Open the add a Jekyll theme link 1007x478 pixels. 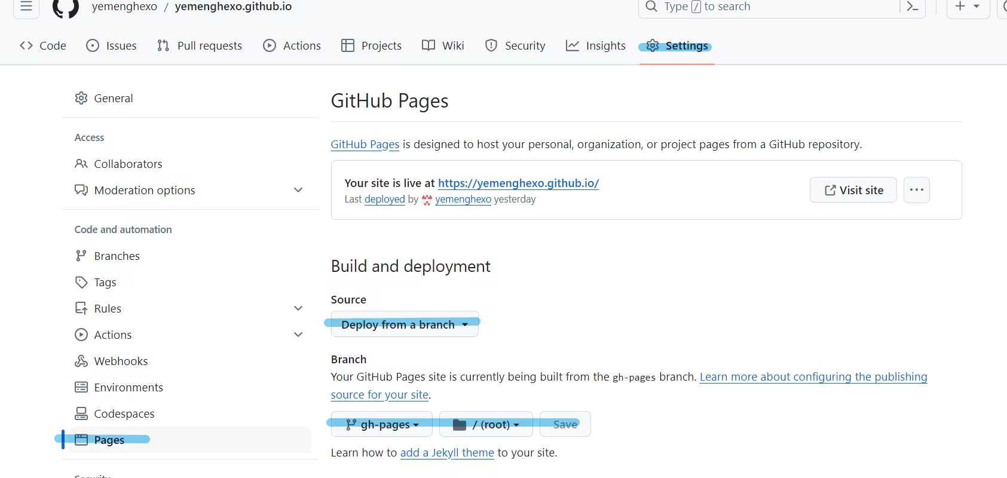(447, 453)
